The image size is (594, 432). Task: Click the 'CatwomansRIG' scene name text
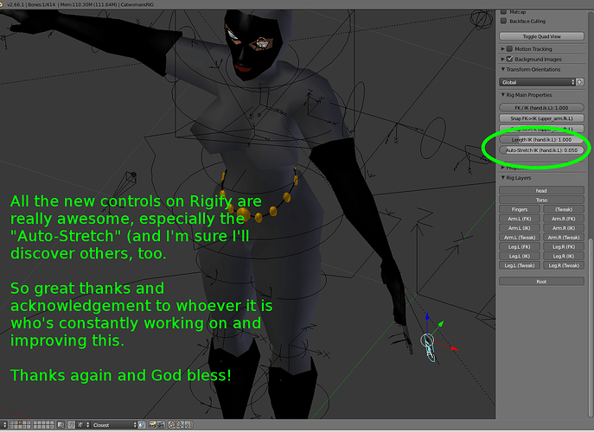click(137, 4)
